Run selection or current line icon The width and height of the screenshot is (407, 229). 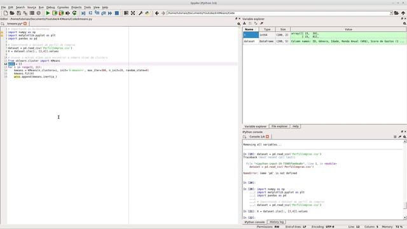point(68,13)
